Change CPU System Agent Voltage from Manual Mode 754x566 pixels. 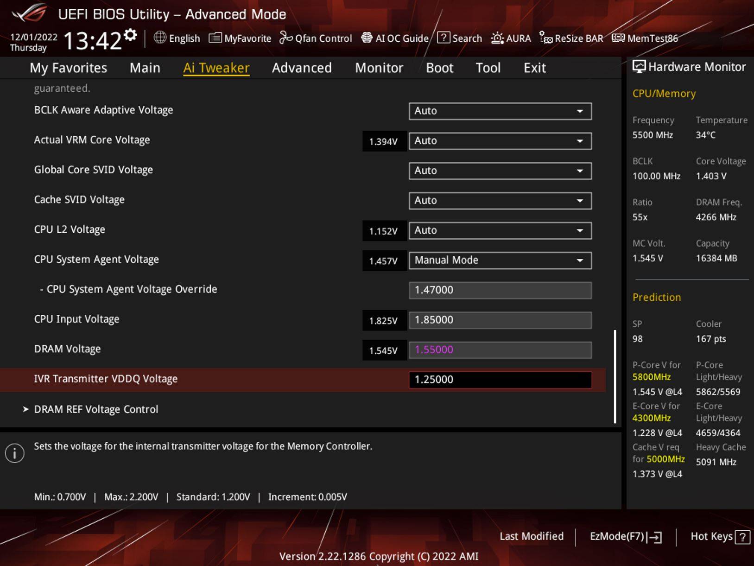(x=500, y=260)
